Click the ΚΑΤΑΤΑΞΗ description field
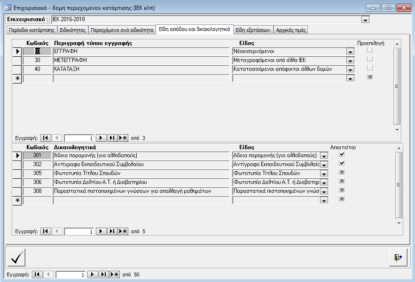415x282 pixels. pyautogui.click(x=141, y=69)
